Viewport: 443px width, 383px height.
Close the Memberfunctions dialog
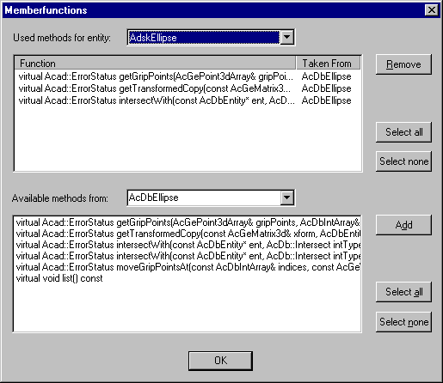tap(432, 10)
